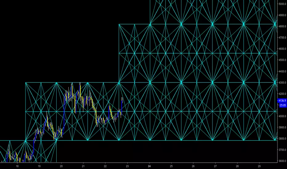Click the 4000.0 price axis label
Screen dimensions: 287x169
(283, 116)
